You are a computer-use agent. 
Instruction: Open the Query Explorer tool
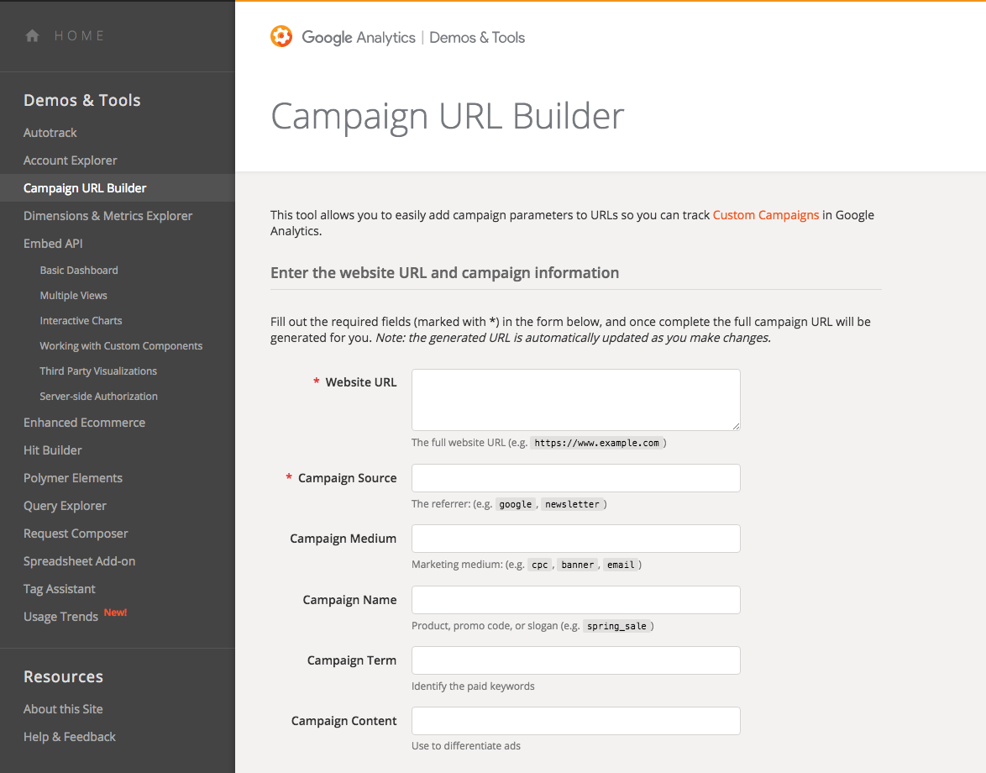pos(65,506)
